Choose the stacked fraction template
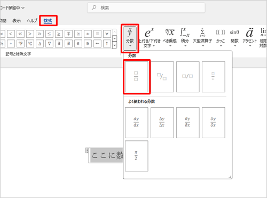The height and width of the screenshot is (198, 267). [137, 77]
